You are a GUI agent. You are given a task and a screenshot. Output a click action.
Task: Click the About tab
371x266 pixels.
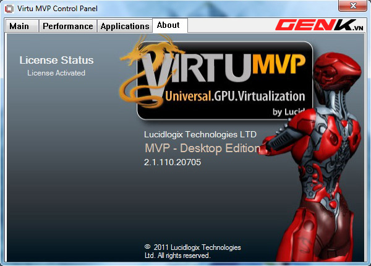coord(170,25)
